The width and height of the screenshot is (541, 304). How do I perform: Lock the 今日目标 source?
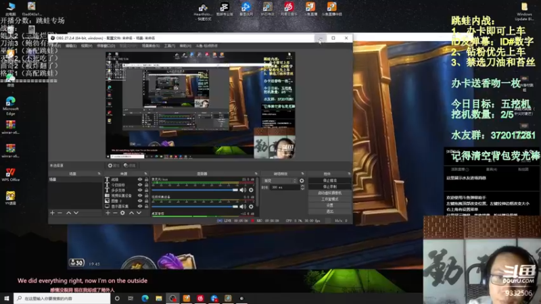click(x=147, y=184)
